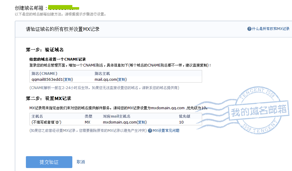Image resolution: width=292 pixels, height=171 pixels.
Task: Click the 第二步: 设置MX记录 heading
Action: [x=49, y=98]
